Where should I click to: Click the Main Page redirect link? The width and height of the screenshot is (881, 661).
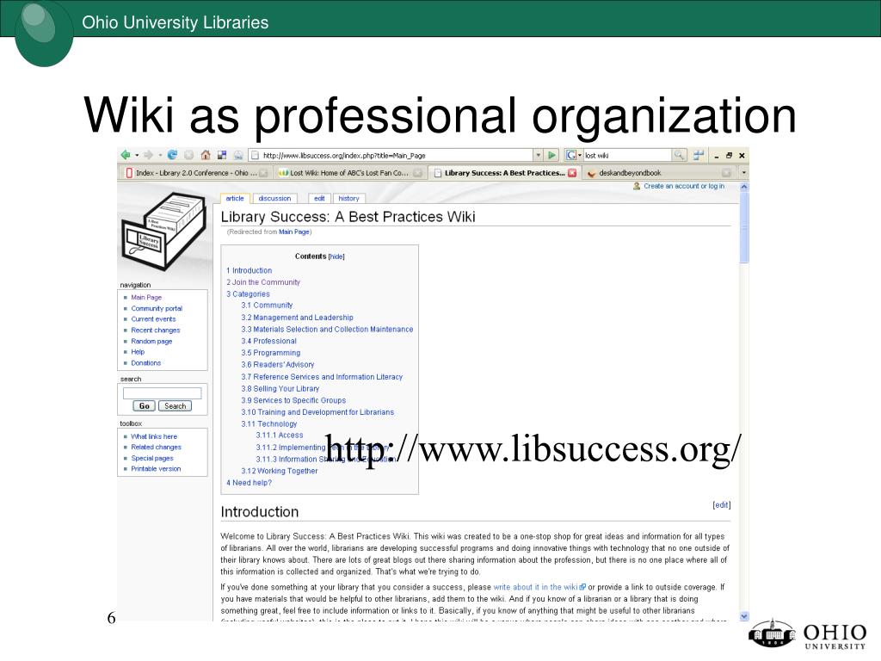tap(294, 232)
